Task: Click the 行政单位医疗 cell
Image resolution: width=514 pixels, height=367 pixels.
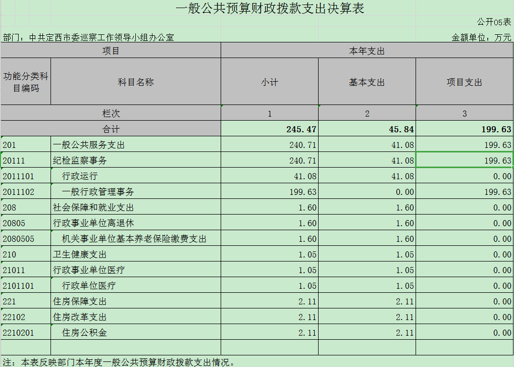Action: click(136, 285)
